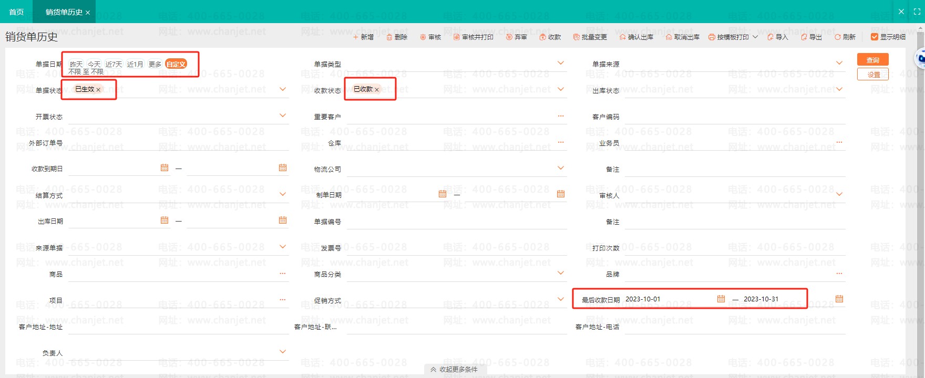Expand the 单据类型 dropdown

tap(561, 63)
